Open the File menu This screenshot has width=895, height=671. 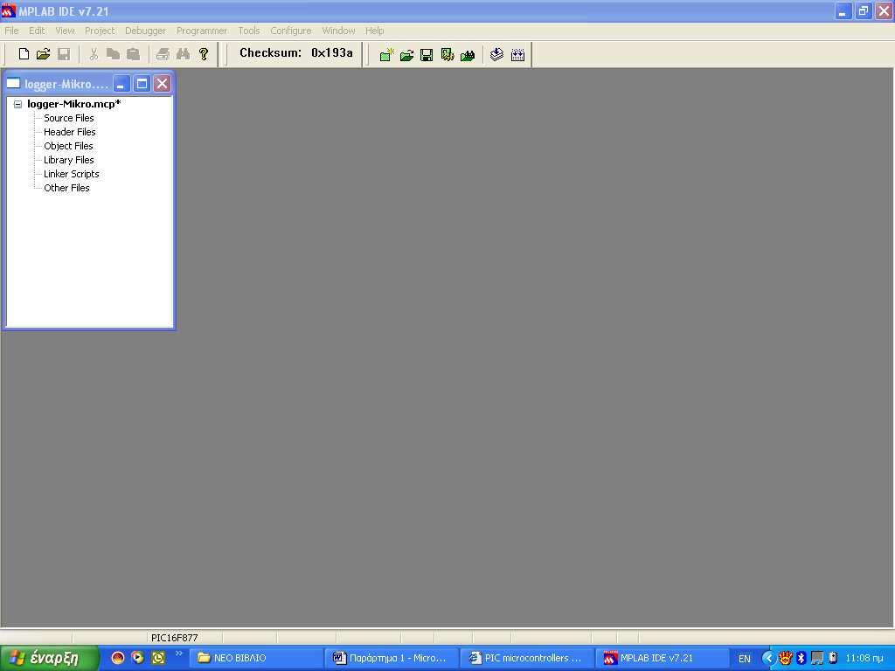(11, 31)
